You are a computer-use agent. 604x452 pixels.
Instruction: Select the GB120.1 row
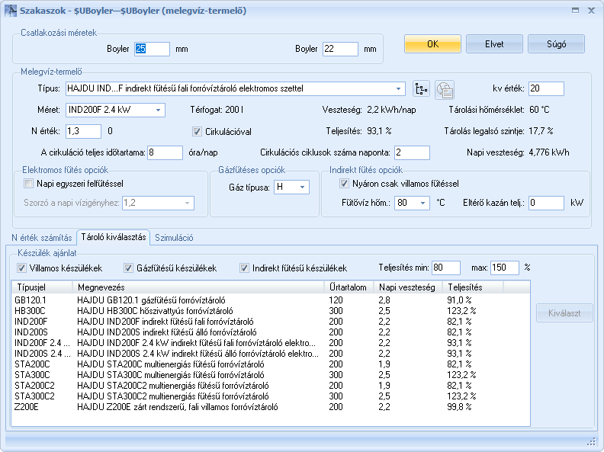click(271, 300)
